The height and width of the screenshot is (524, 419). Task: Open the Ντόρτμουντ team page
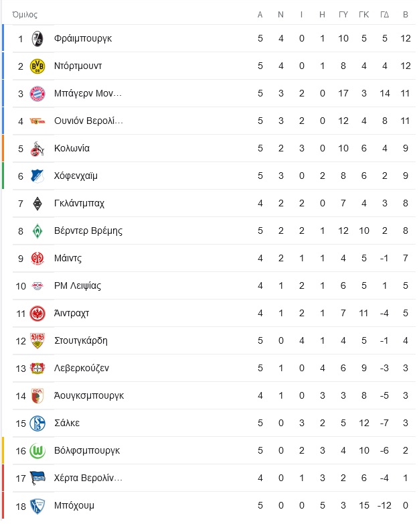tap(78, 66)
